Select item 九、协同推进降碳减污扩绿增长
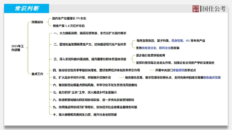Image resolution: width=232 pixels, height=130 pixels. [x=95, y=107]
